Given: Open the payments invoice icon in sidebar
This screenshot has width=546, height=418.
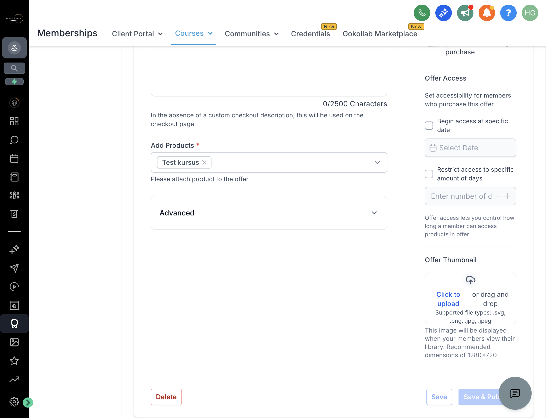Looking at the screenshot, I should [14, 214].
